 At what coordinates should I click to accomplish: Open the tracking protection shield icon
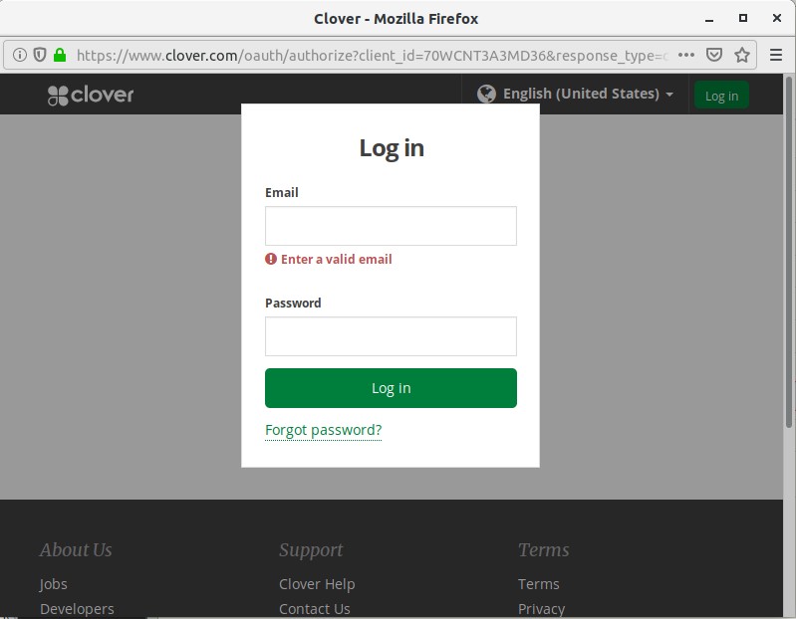tap(40, 55)
